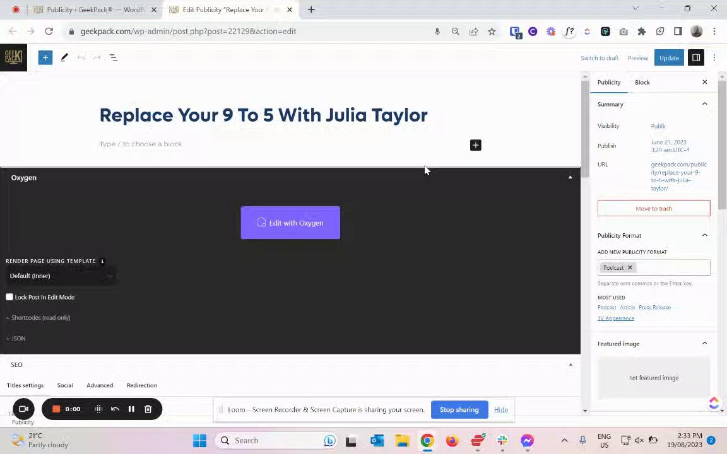
Task: Restart the Loom recording
Action: click(x=115, y=409)
